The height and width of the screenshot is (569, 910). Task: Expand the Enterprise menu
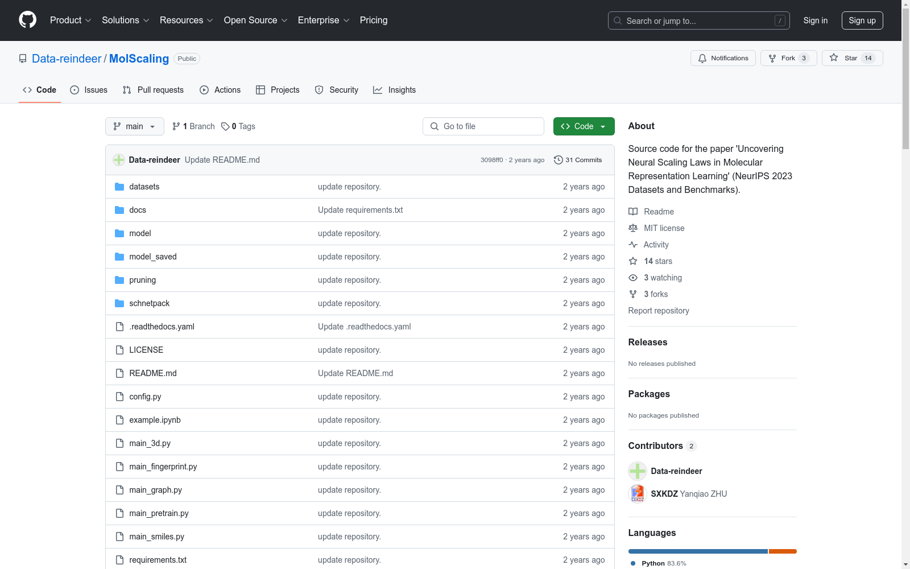tap(324, 20)
